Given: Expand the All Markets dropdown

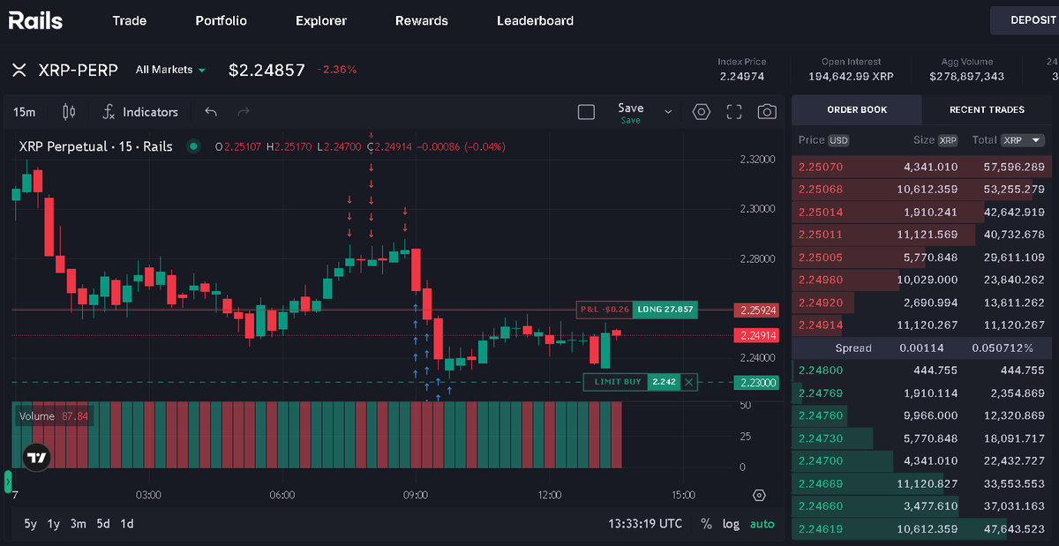Looking at the screenshot, I should coord(170,70).
